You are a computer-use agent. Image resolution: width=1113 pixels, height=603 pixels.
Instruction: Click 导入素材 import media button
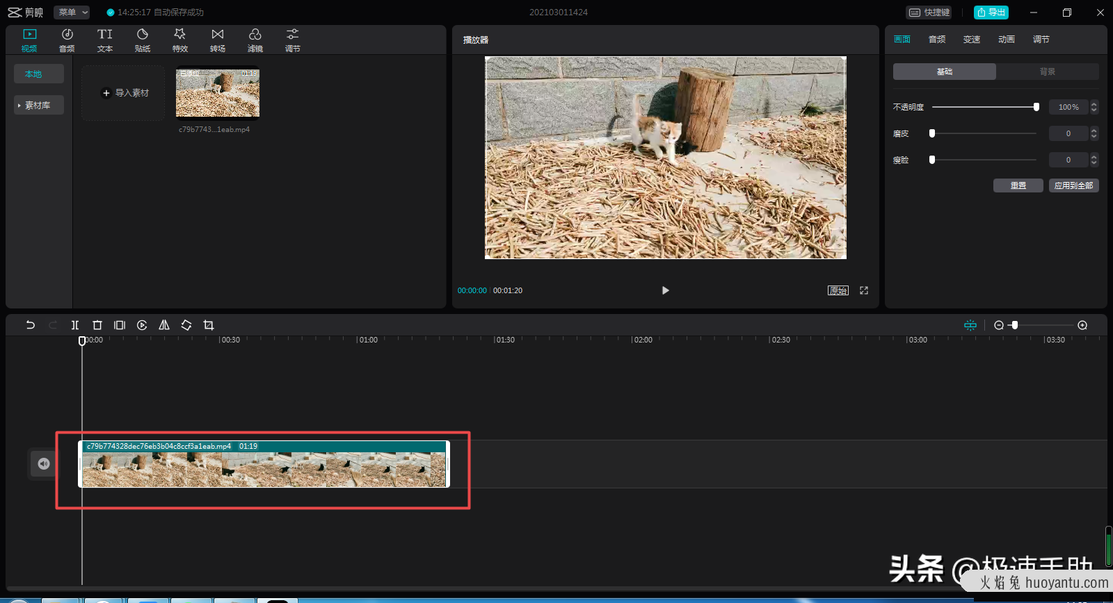pyautogui.click(x=124, y=92)
